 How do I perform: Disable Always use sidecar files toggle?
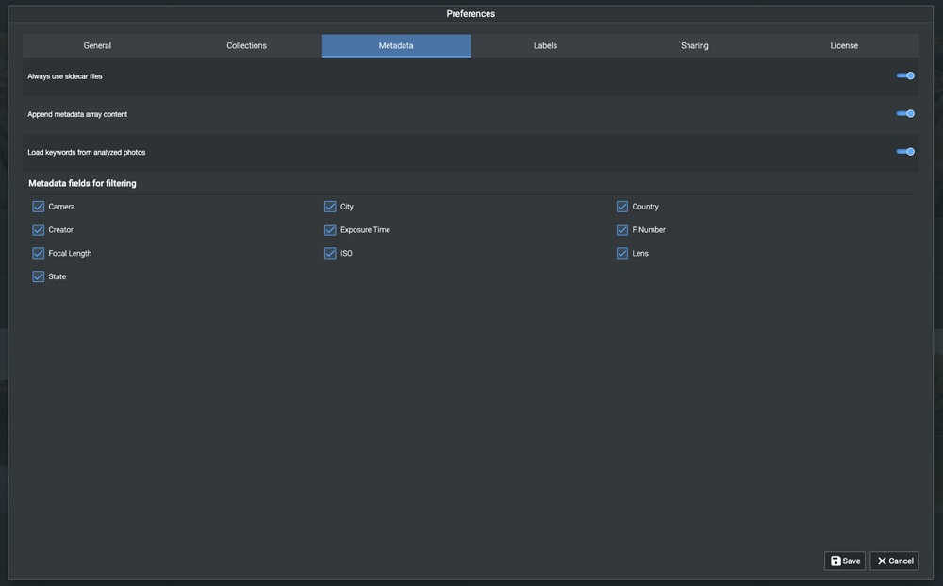905,75
